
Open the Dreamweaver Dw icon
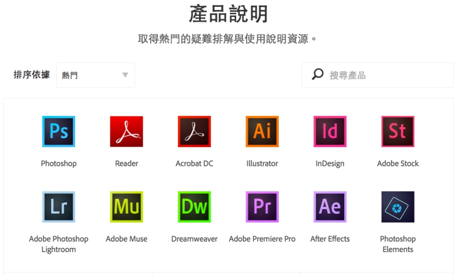[195, 207]
